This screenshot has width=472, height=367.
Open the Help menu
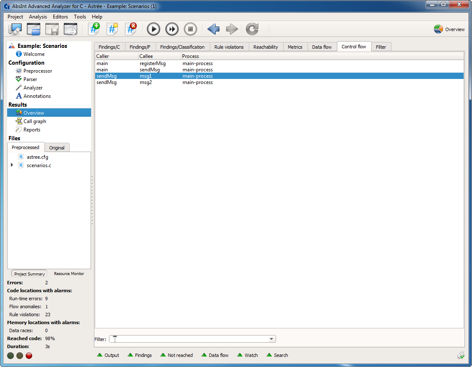click(x=97, y=17)
